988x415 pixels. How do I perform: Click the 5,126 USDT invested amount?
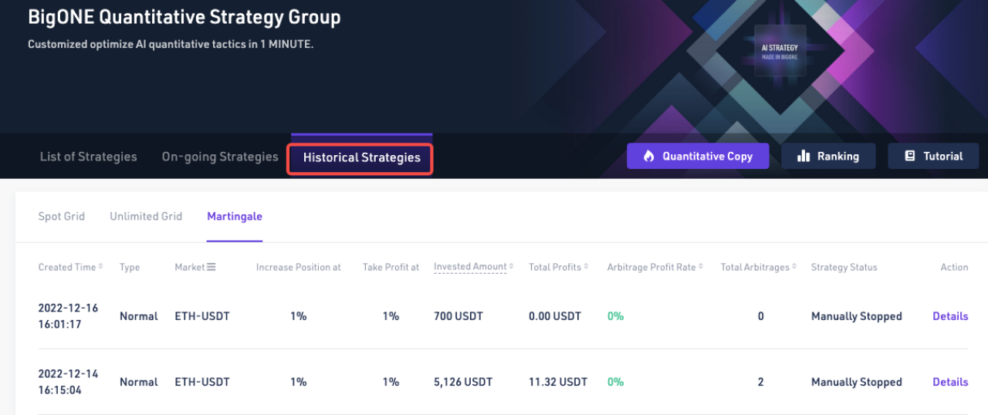(463, 382)
